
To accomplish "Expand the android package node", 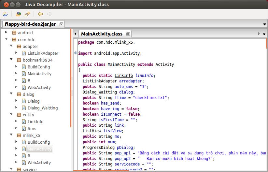I will click(x=6, y=32).
